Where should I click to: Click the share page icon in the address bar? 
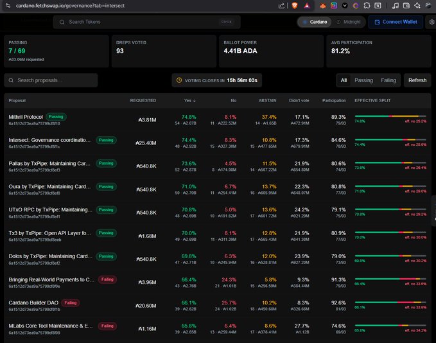[281, 6]
